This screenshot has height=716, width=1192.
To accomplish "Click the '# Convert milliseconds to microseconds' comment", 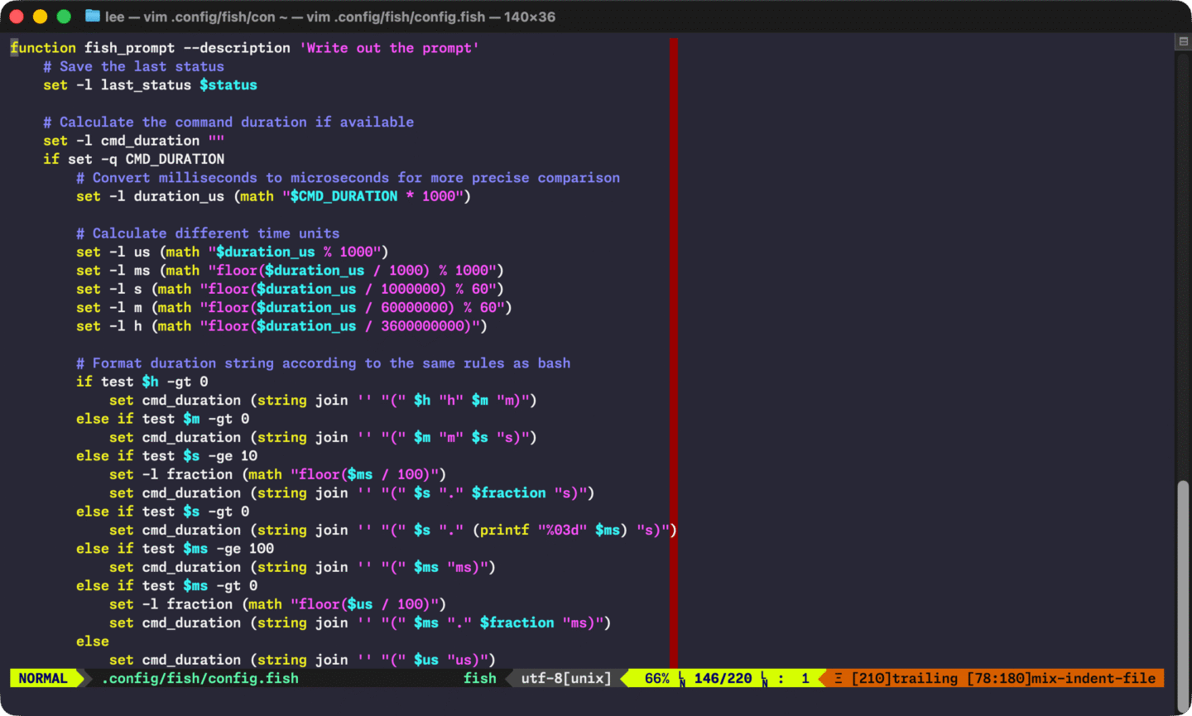I will pyautogui.click(x=348, y=178).
